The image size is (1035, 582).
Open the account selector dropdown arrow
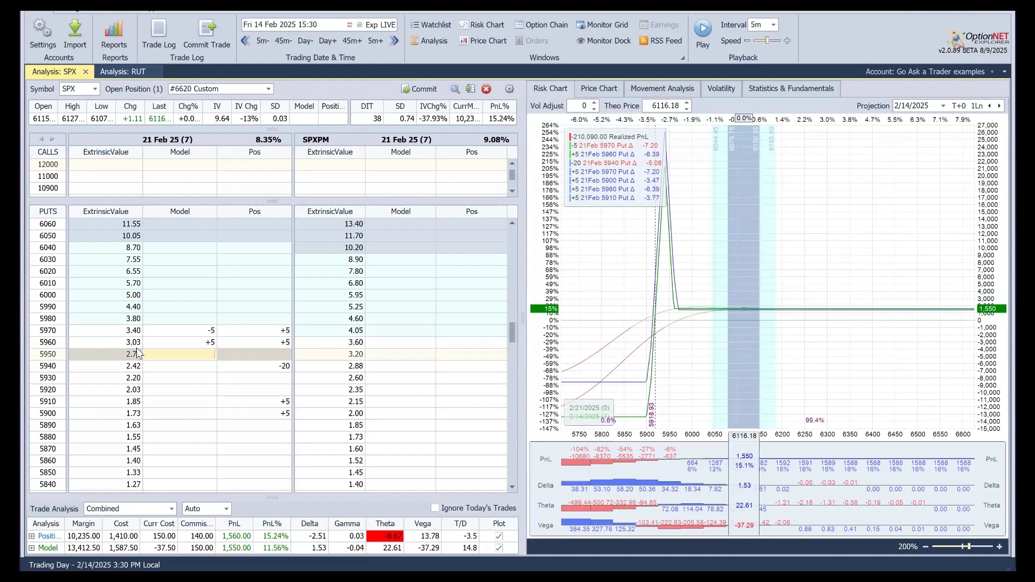coord(1004,72)
